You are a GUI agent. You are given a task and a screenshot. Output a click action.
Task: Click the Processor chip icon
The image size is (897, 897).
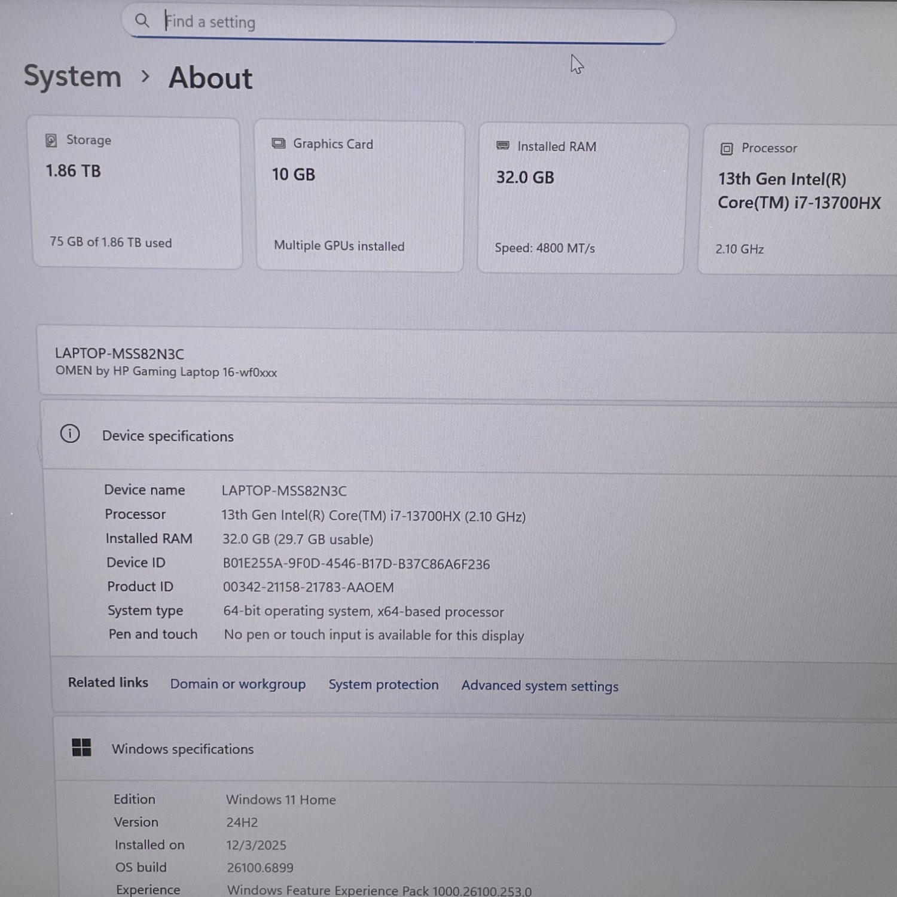tap(727, 149)
